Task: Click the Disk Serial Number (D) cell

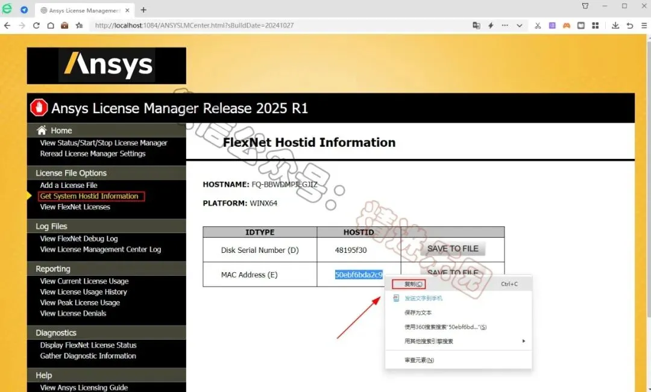Action: click(260, 250)
